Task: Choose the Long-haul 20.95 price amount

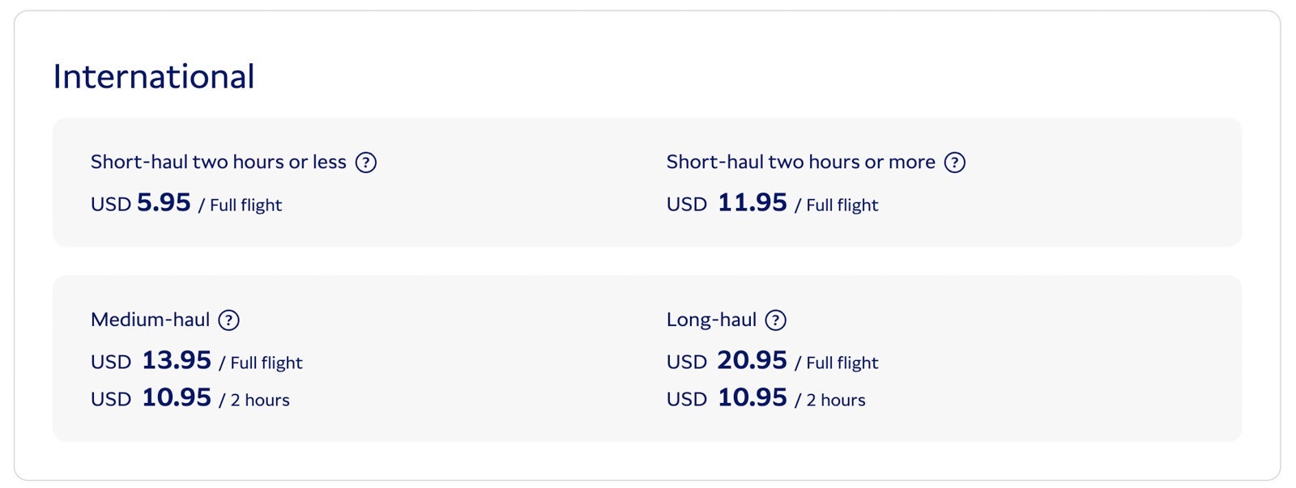Action: pos(752,360)
